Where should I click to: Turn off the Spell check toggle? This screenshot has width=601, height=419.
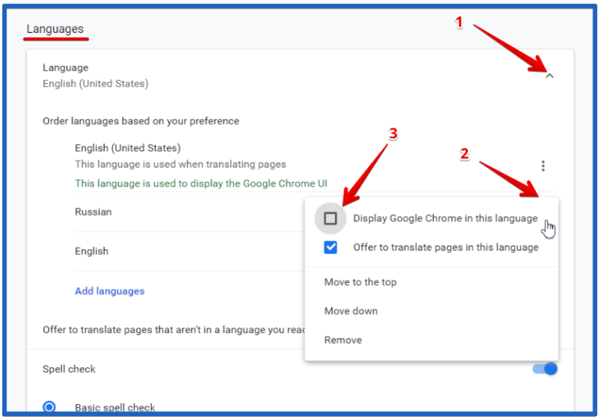(545, 369)
